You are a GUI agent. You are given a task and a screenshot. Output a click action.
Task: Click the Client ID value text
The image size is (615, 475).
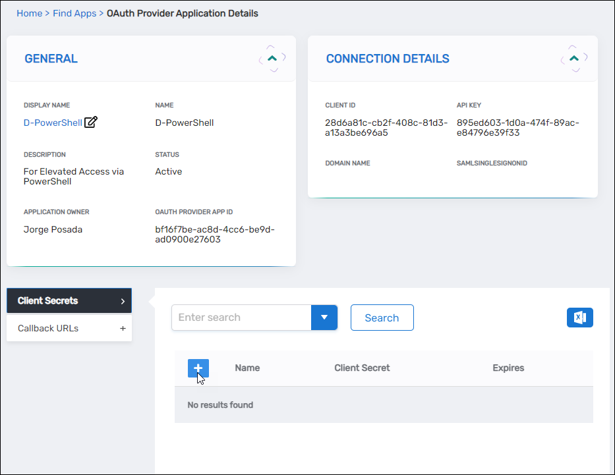tap(386, 128)
